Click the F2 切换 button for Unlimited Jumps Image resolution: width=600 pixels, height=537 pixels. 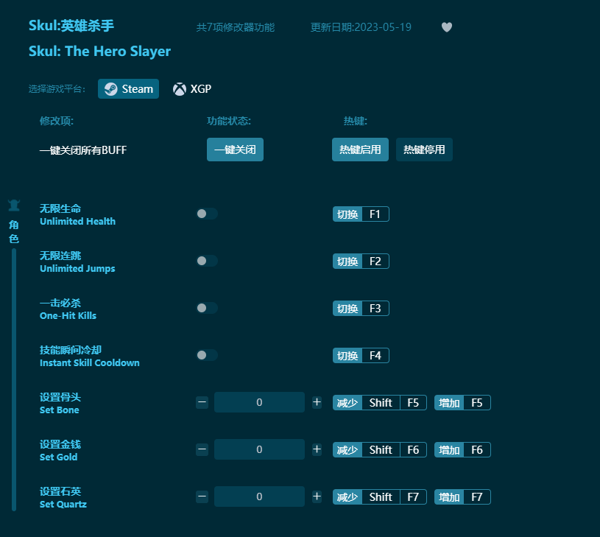click(x=361, y=261)
